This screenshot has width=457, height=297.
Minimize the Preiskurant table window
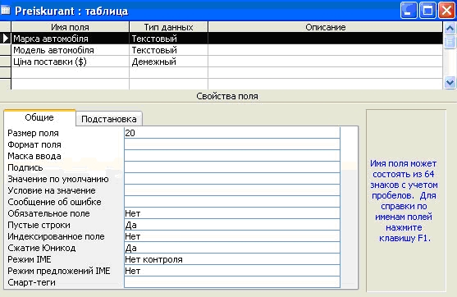409,11
